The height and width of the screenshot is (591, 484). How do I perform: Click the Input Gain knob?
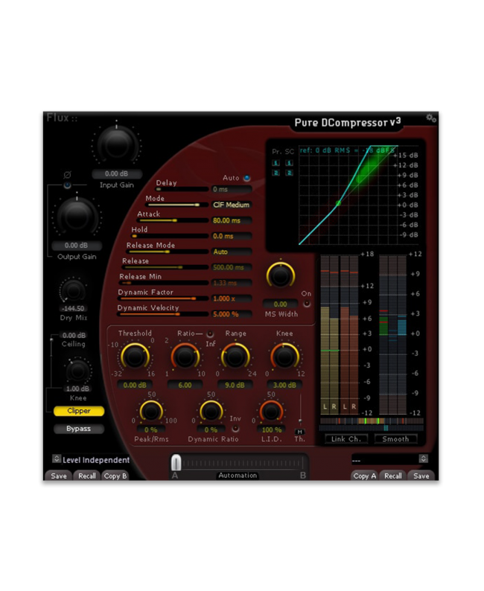coord(116,145)
